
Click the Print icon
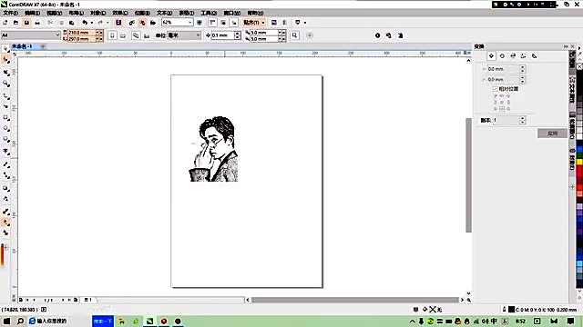(x=37, y=23)
